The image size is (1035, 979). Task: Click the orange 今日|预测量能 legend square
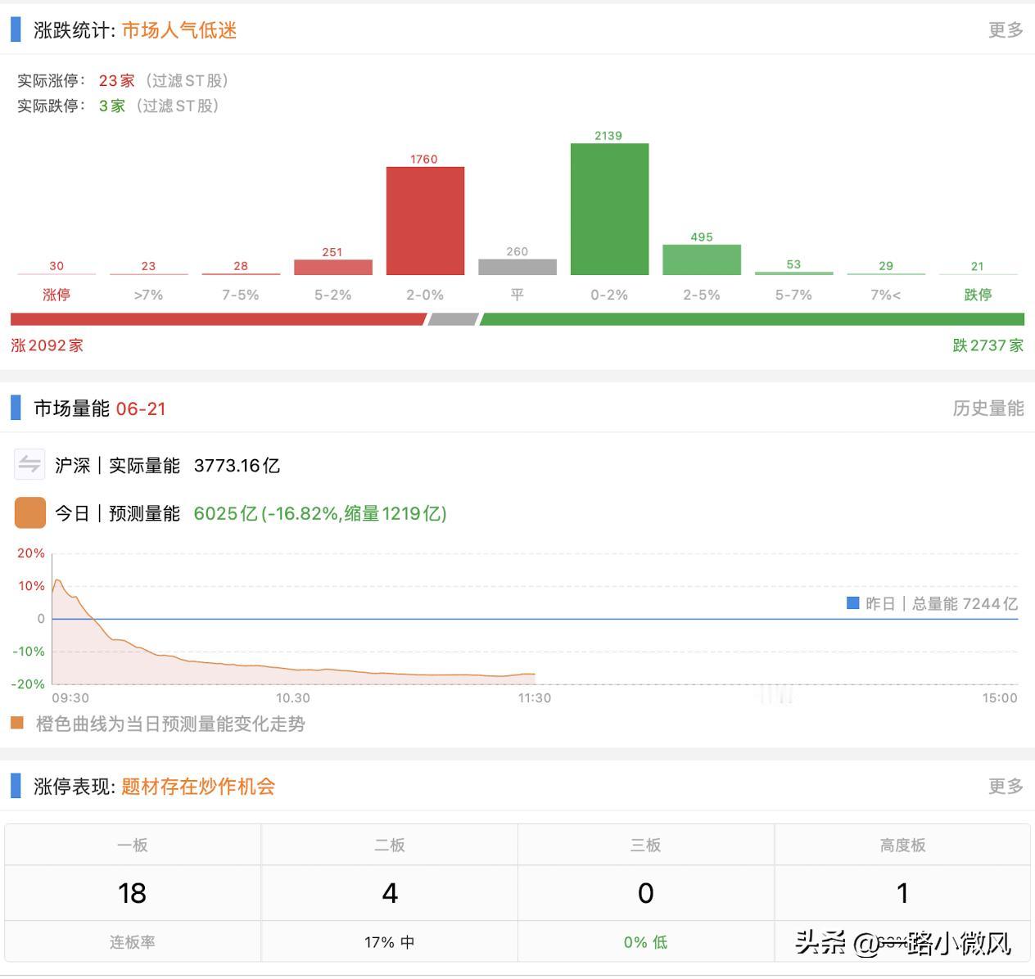coord(29,512)
